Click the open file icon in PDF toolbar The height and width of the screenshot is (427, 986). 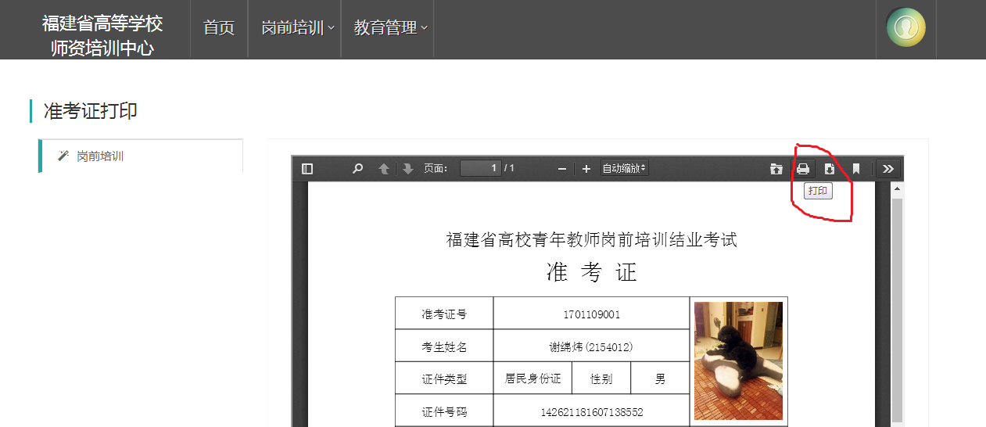pyautogui.click(x=776, y=169)
